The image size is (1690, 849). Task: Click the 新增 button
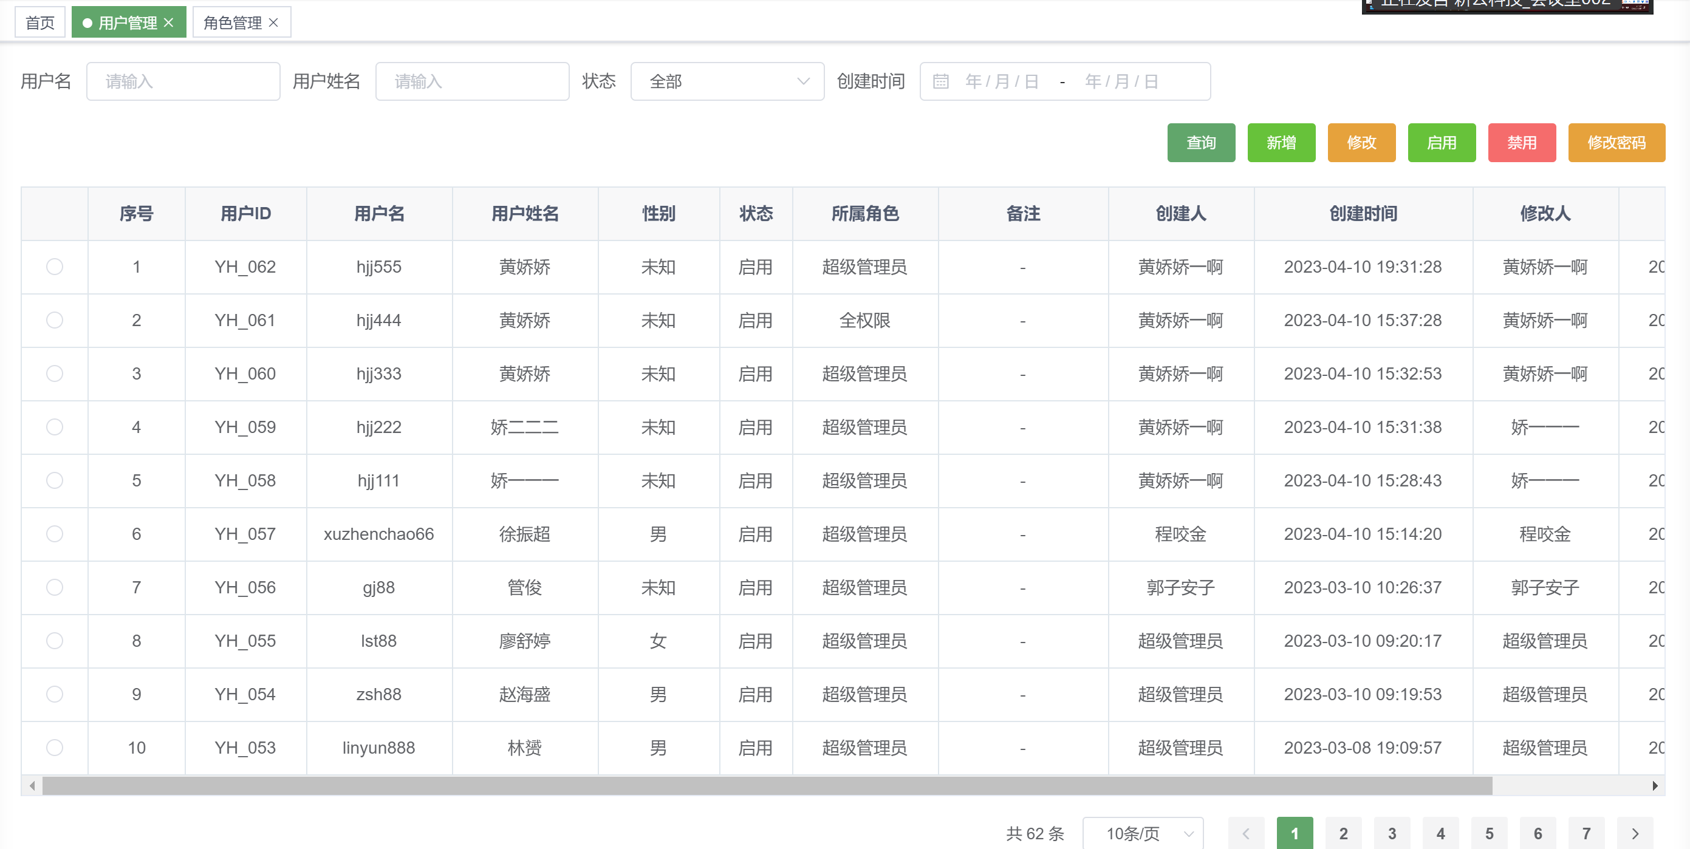1281,142
